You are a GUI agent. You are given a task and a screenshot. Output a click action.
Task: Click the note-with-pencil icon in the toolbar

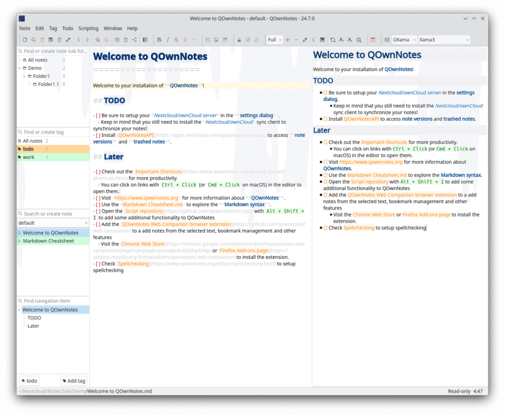(51, 40)
